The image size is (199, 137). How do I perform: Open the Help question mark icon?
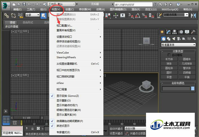tap(178, 5)
